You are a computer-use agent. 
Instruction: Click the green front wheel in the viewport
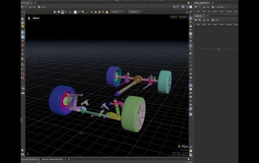(x=134, y=114)
